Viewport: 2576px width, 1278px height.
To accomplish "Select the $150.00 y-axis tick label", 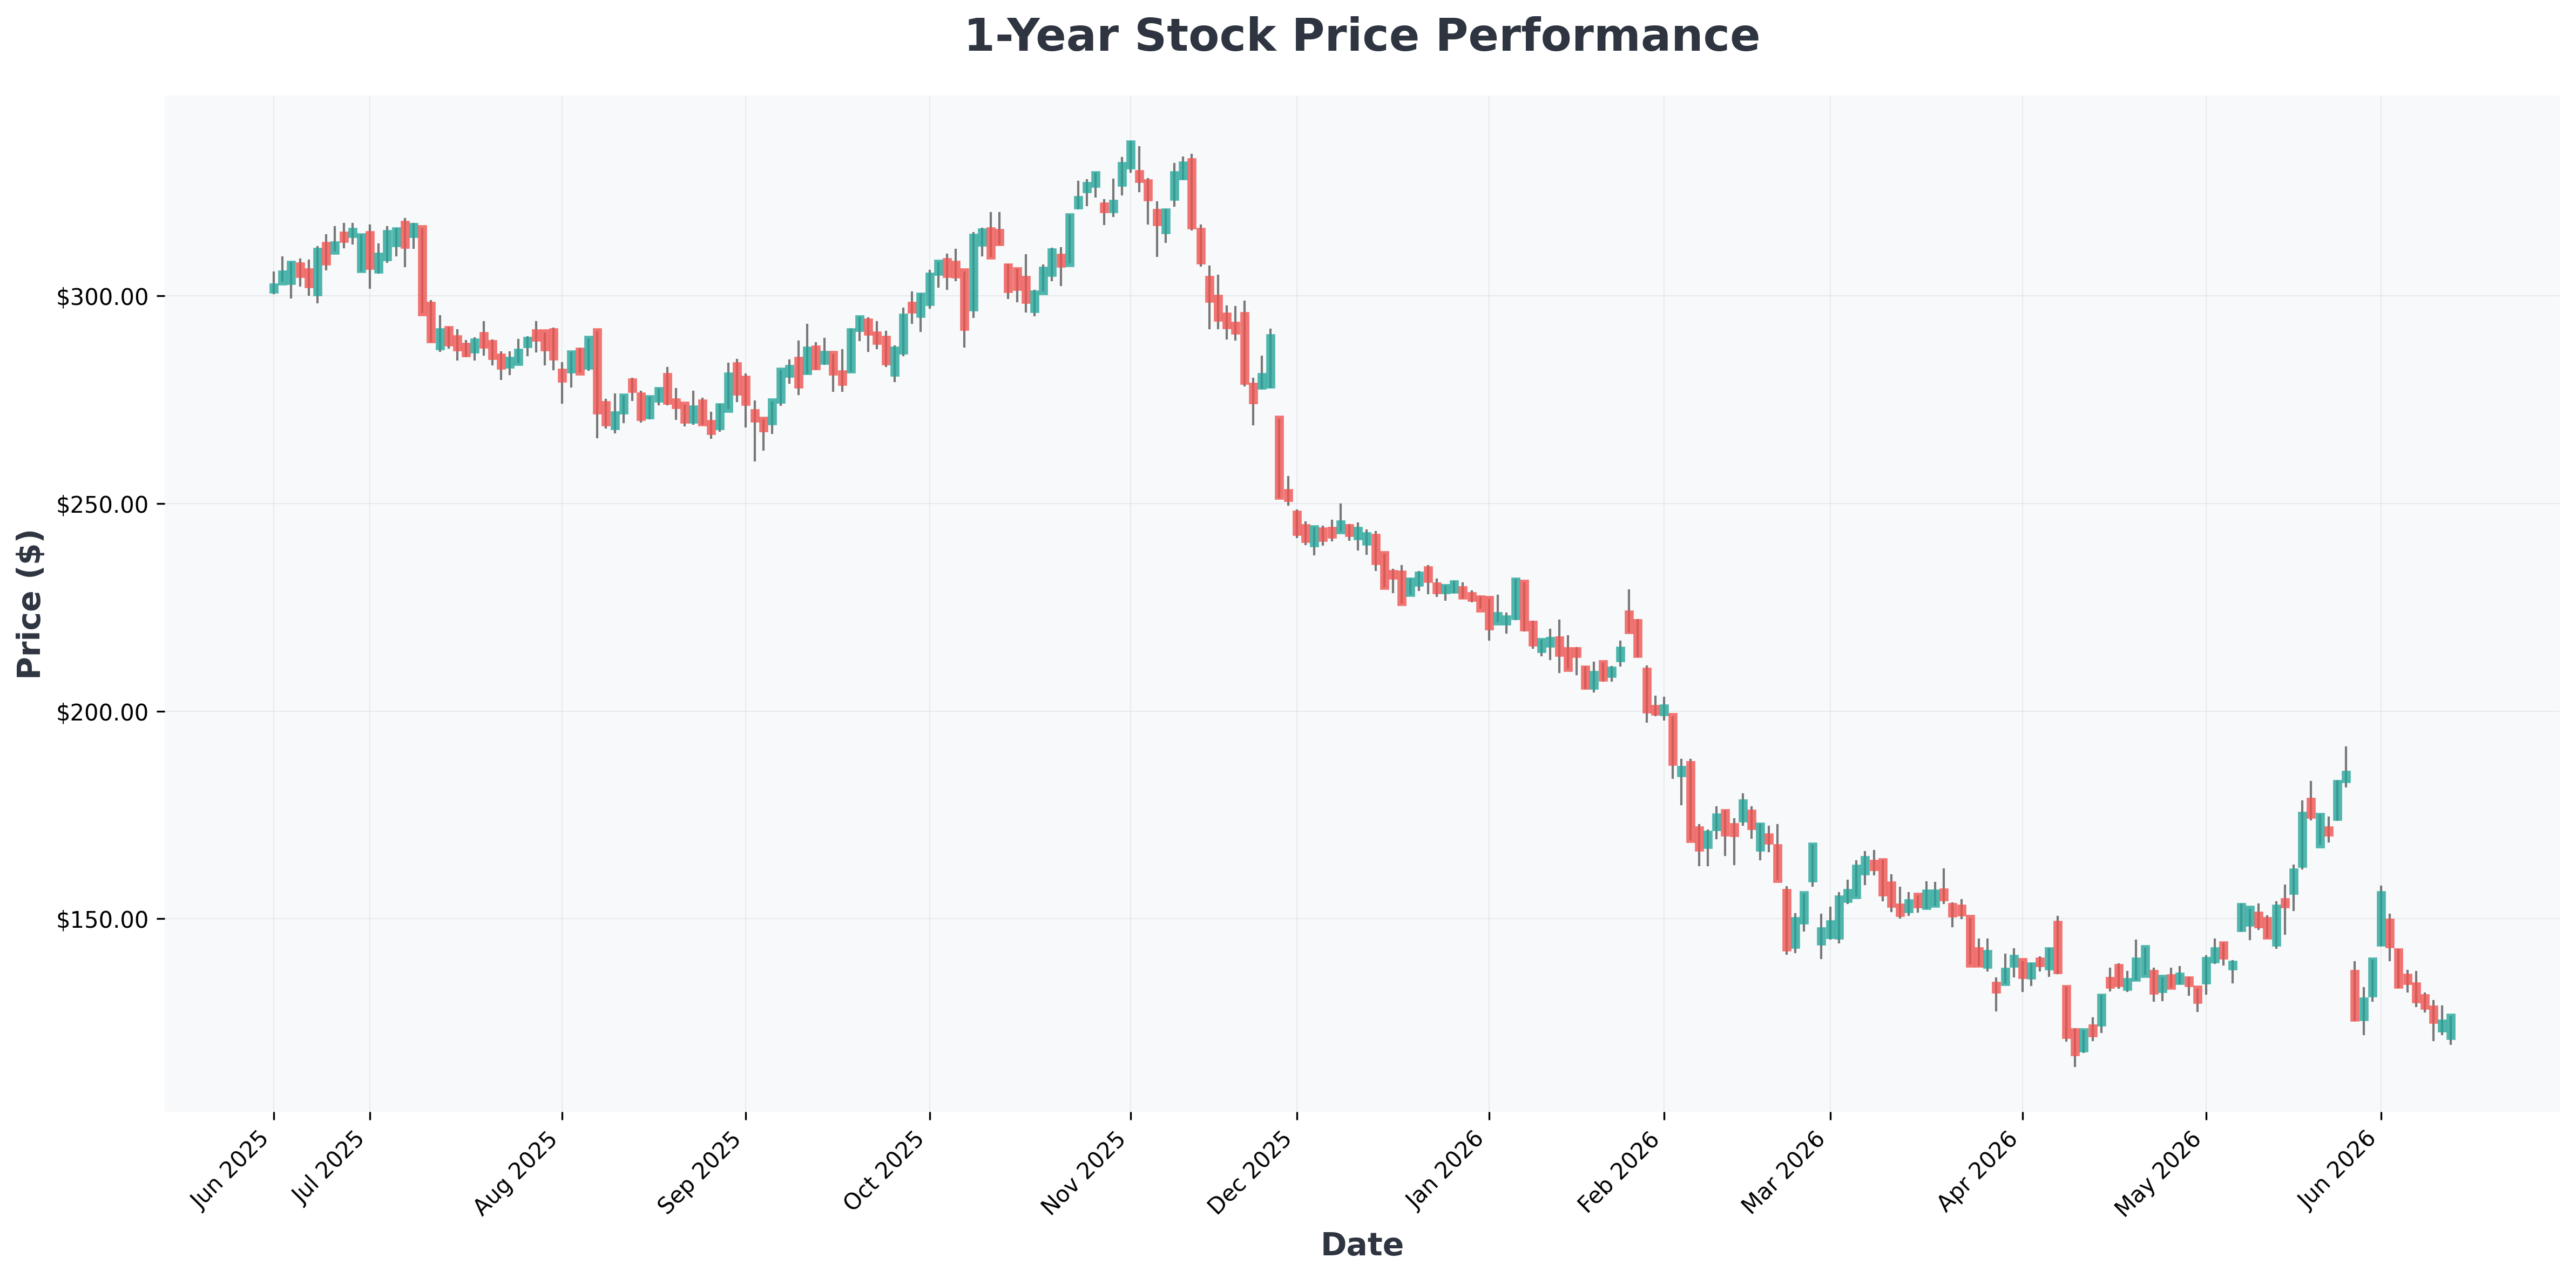I will (102, 919).
